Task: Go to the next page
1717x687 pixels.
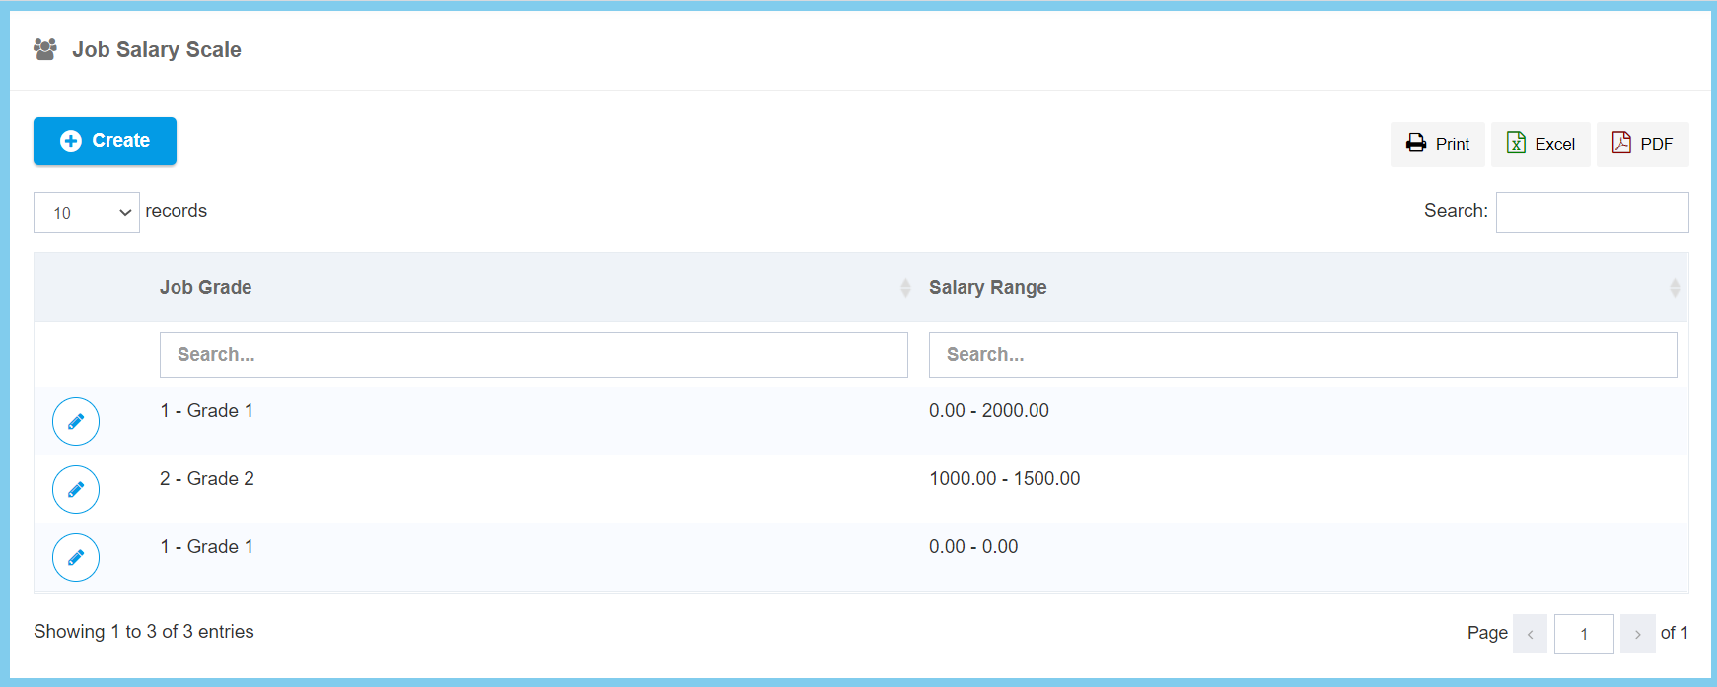Action: pyautogui.click(x=1637, y=634)
